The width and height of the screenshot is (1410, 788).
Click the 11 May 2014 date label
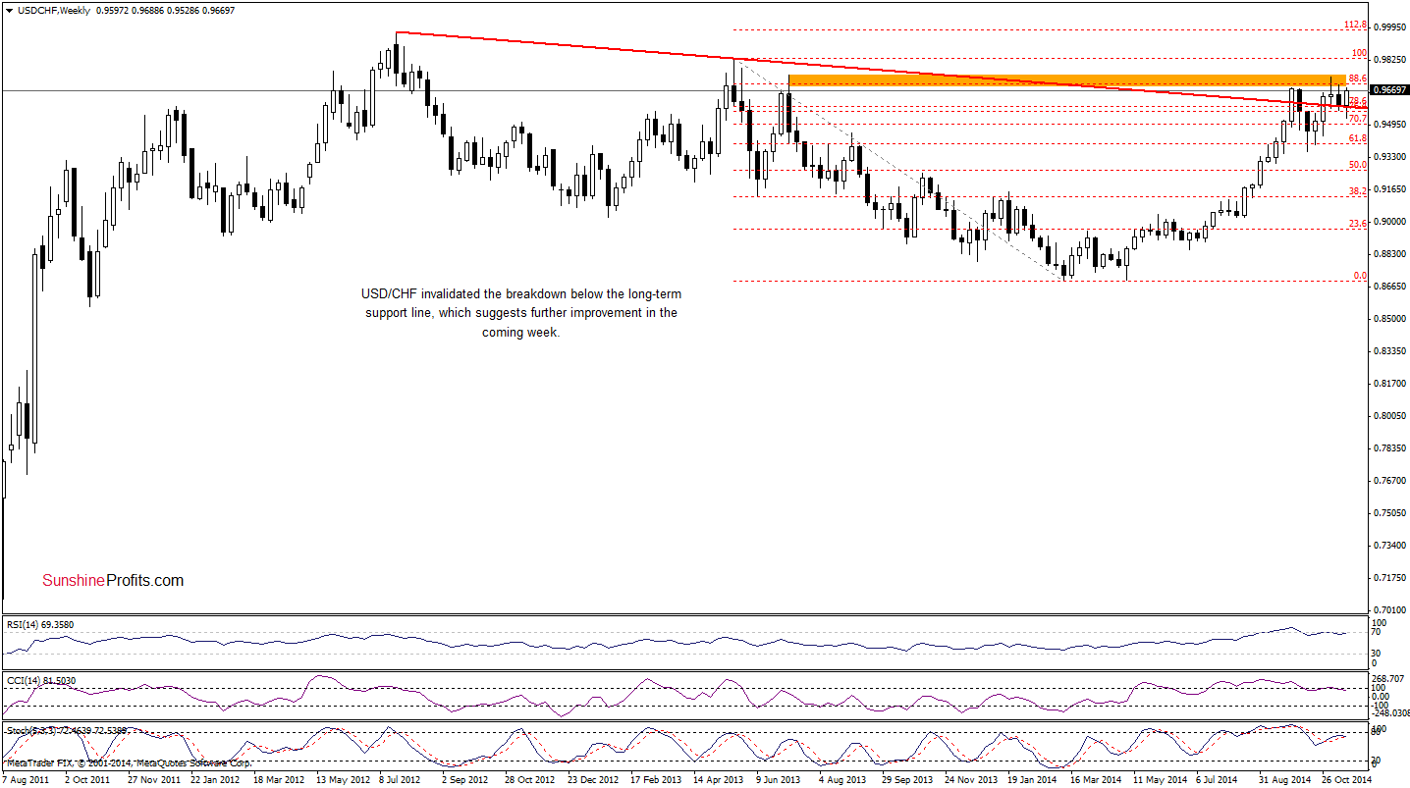(x=1160, y=780)
